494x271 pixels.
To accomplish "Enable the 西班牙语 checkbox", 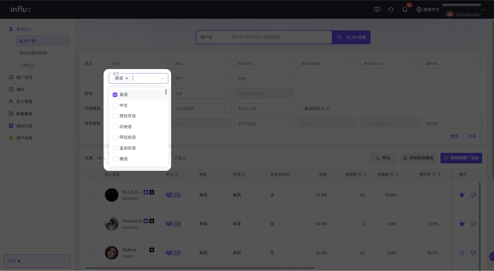I will click(115, 116).
